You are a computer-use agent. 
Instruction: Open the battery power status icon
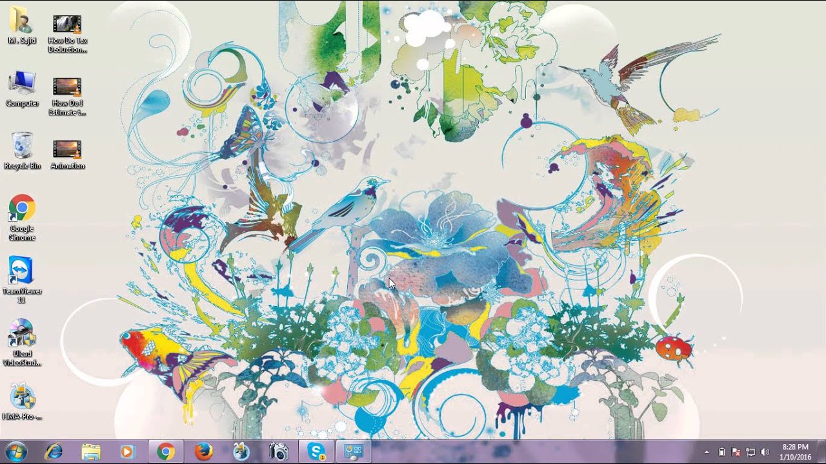coord(721,452)
